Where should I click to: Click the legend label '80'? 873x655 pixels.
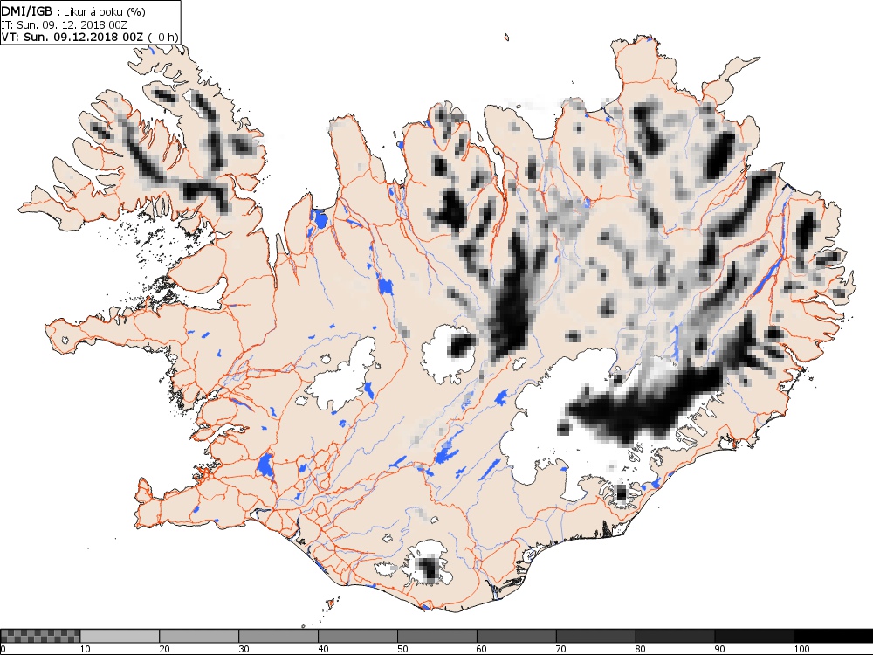coord(640,649)
